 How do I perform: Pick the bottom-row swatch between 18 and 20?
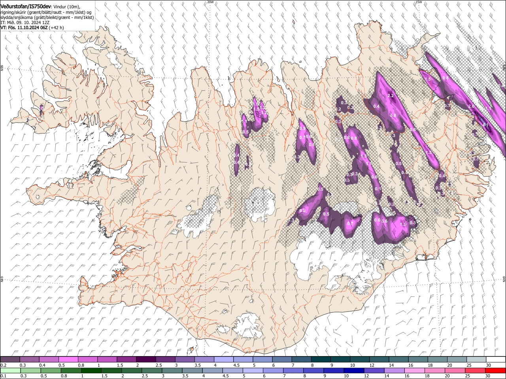434,370
